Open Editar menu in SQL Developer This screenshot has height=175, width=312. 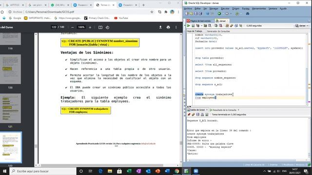point(197,9)
